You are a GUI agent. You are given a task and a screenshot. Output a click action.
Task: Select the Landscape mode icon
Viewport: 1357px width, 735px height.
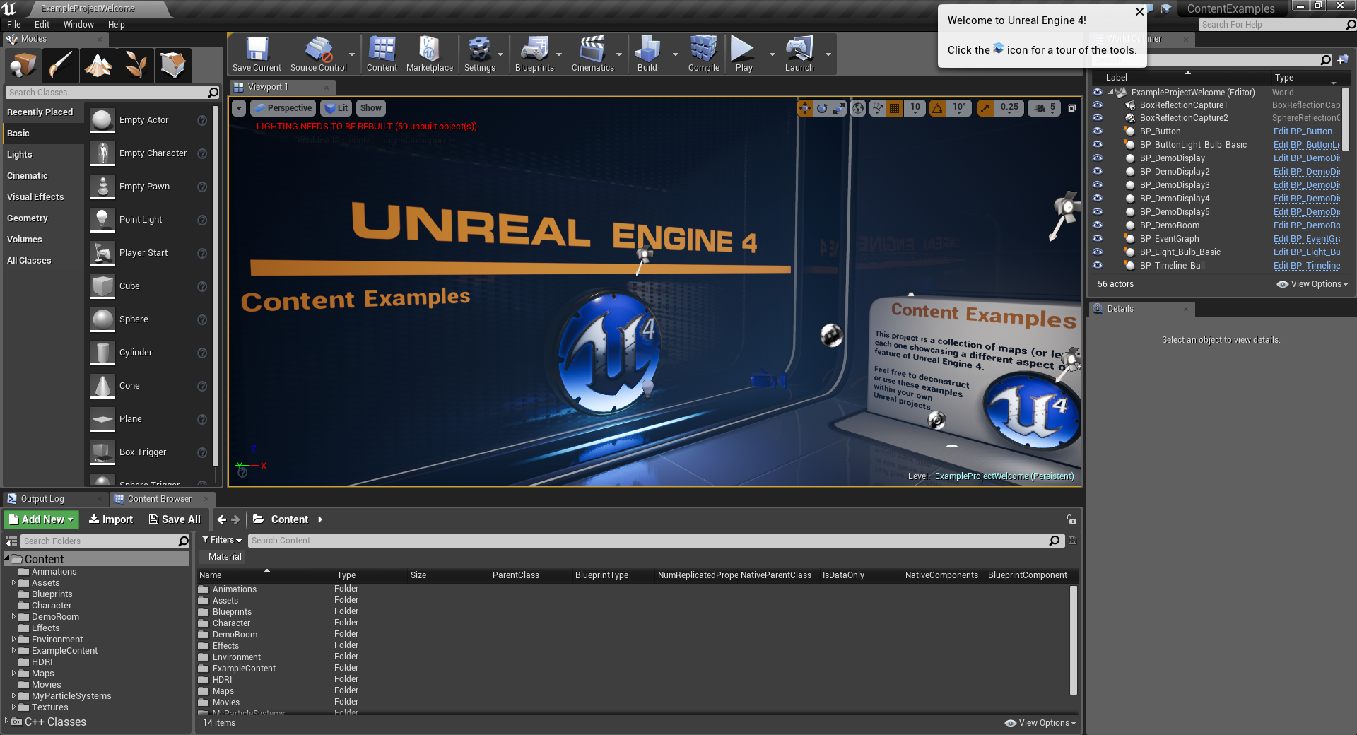point(98,66)
